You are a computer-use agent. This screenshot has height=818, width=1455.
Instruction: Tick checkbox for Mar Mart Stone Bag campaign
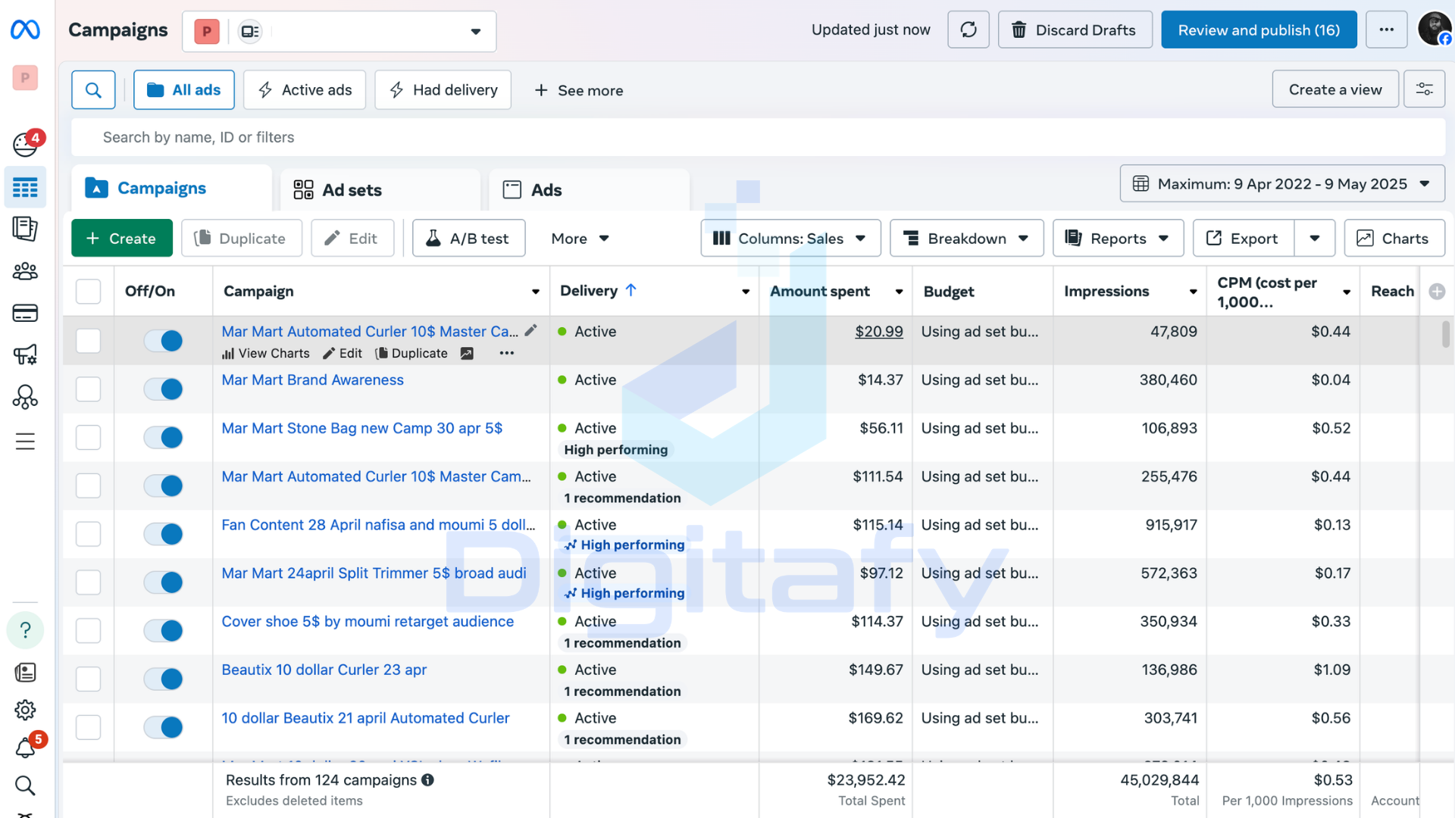(x=88, y=437)
